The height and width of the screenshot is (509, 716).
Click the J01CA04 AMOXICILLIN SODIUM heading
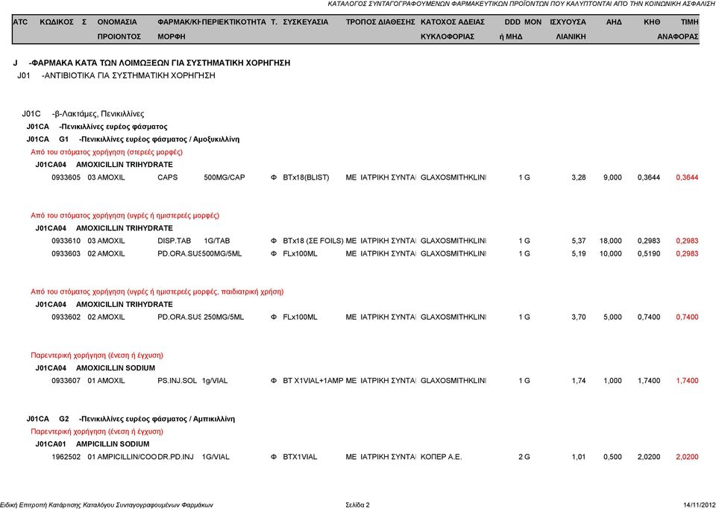pos(95,367)
